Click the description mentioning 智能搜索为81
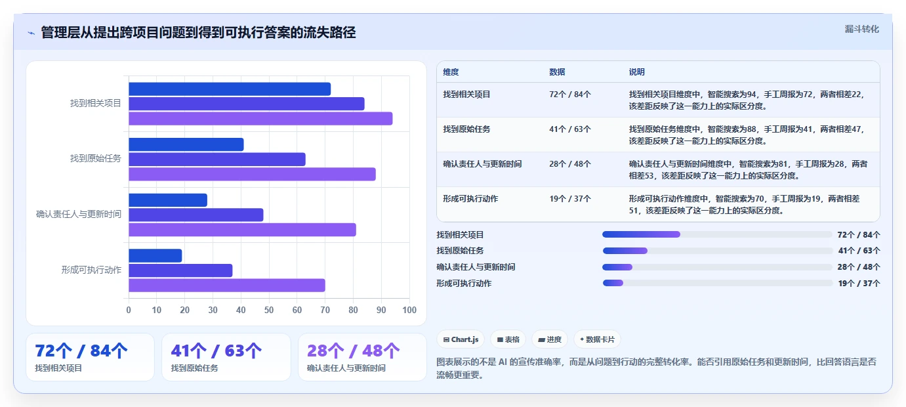Image resolution: width=906 pixels, height=407 pixels. (x=748, y=169)
